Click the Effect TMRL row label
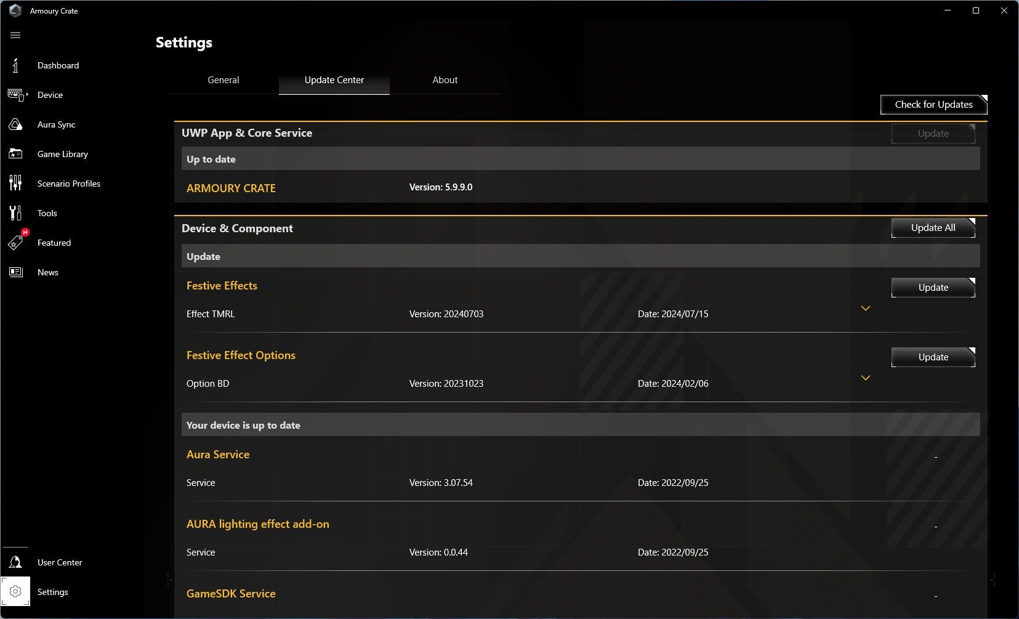The image size is (1019, 619). click(211, 314)
